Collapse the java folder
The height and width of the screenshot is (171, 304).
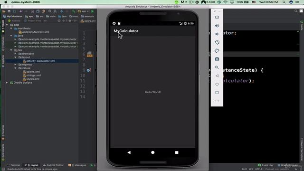pyautogui.click(x=11, y=36)
